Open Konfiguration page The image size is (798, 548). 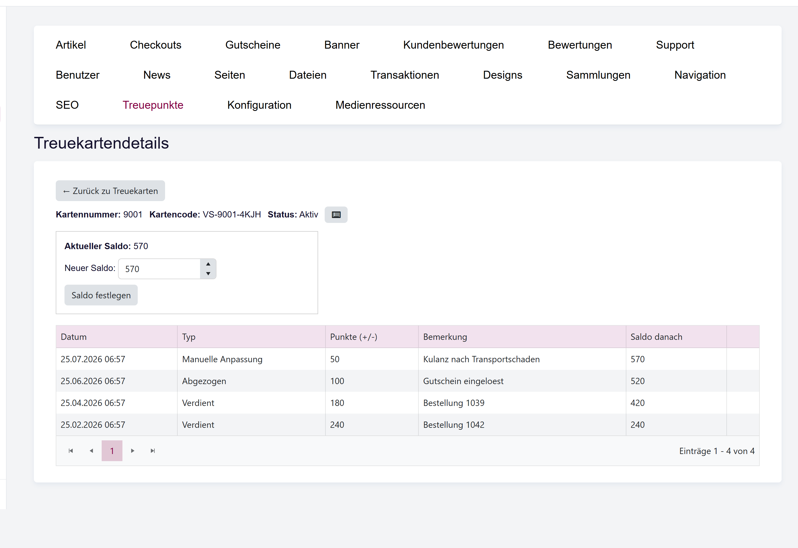point(259,105)
